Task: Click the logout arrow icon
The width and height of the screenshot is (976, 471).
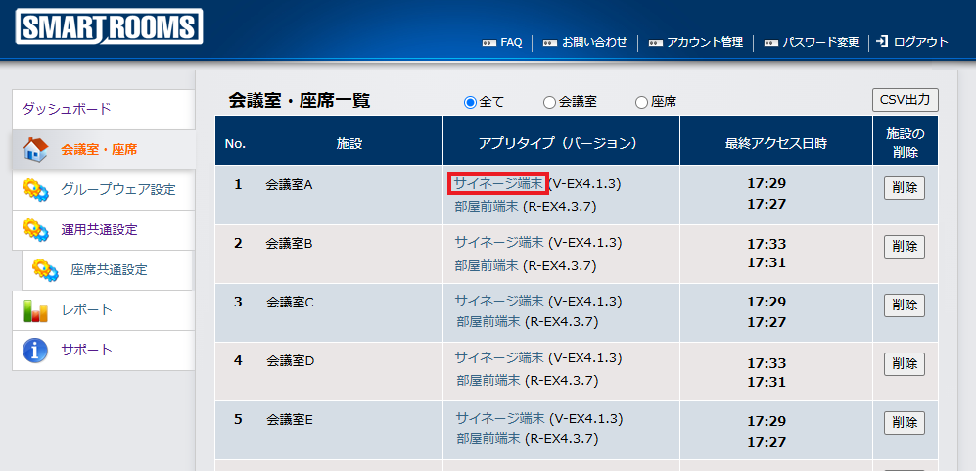Action: click(882, 42)
